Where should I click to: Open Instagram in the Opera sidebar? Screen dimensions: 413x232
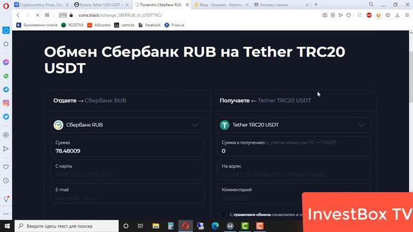[6, 103]
